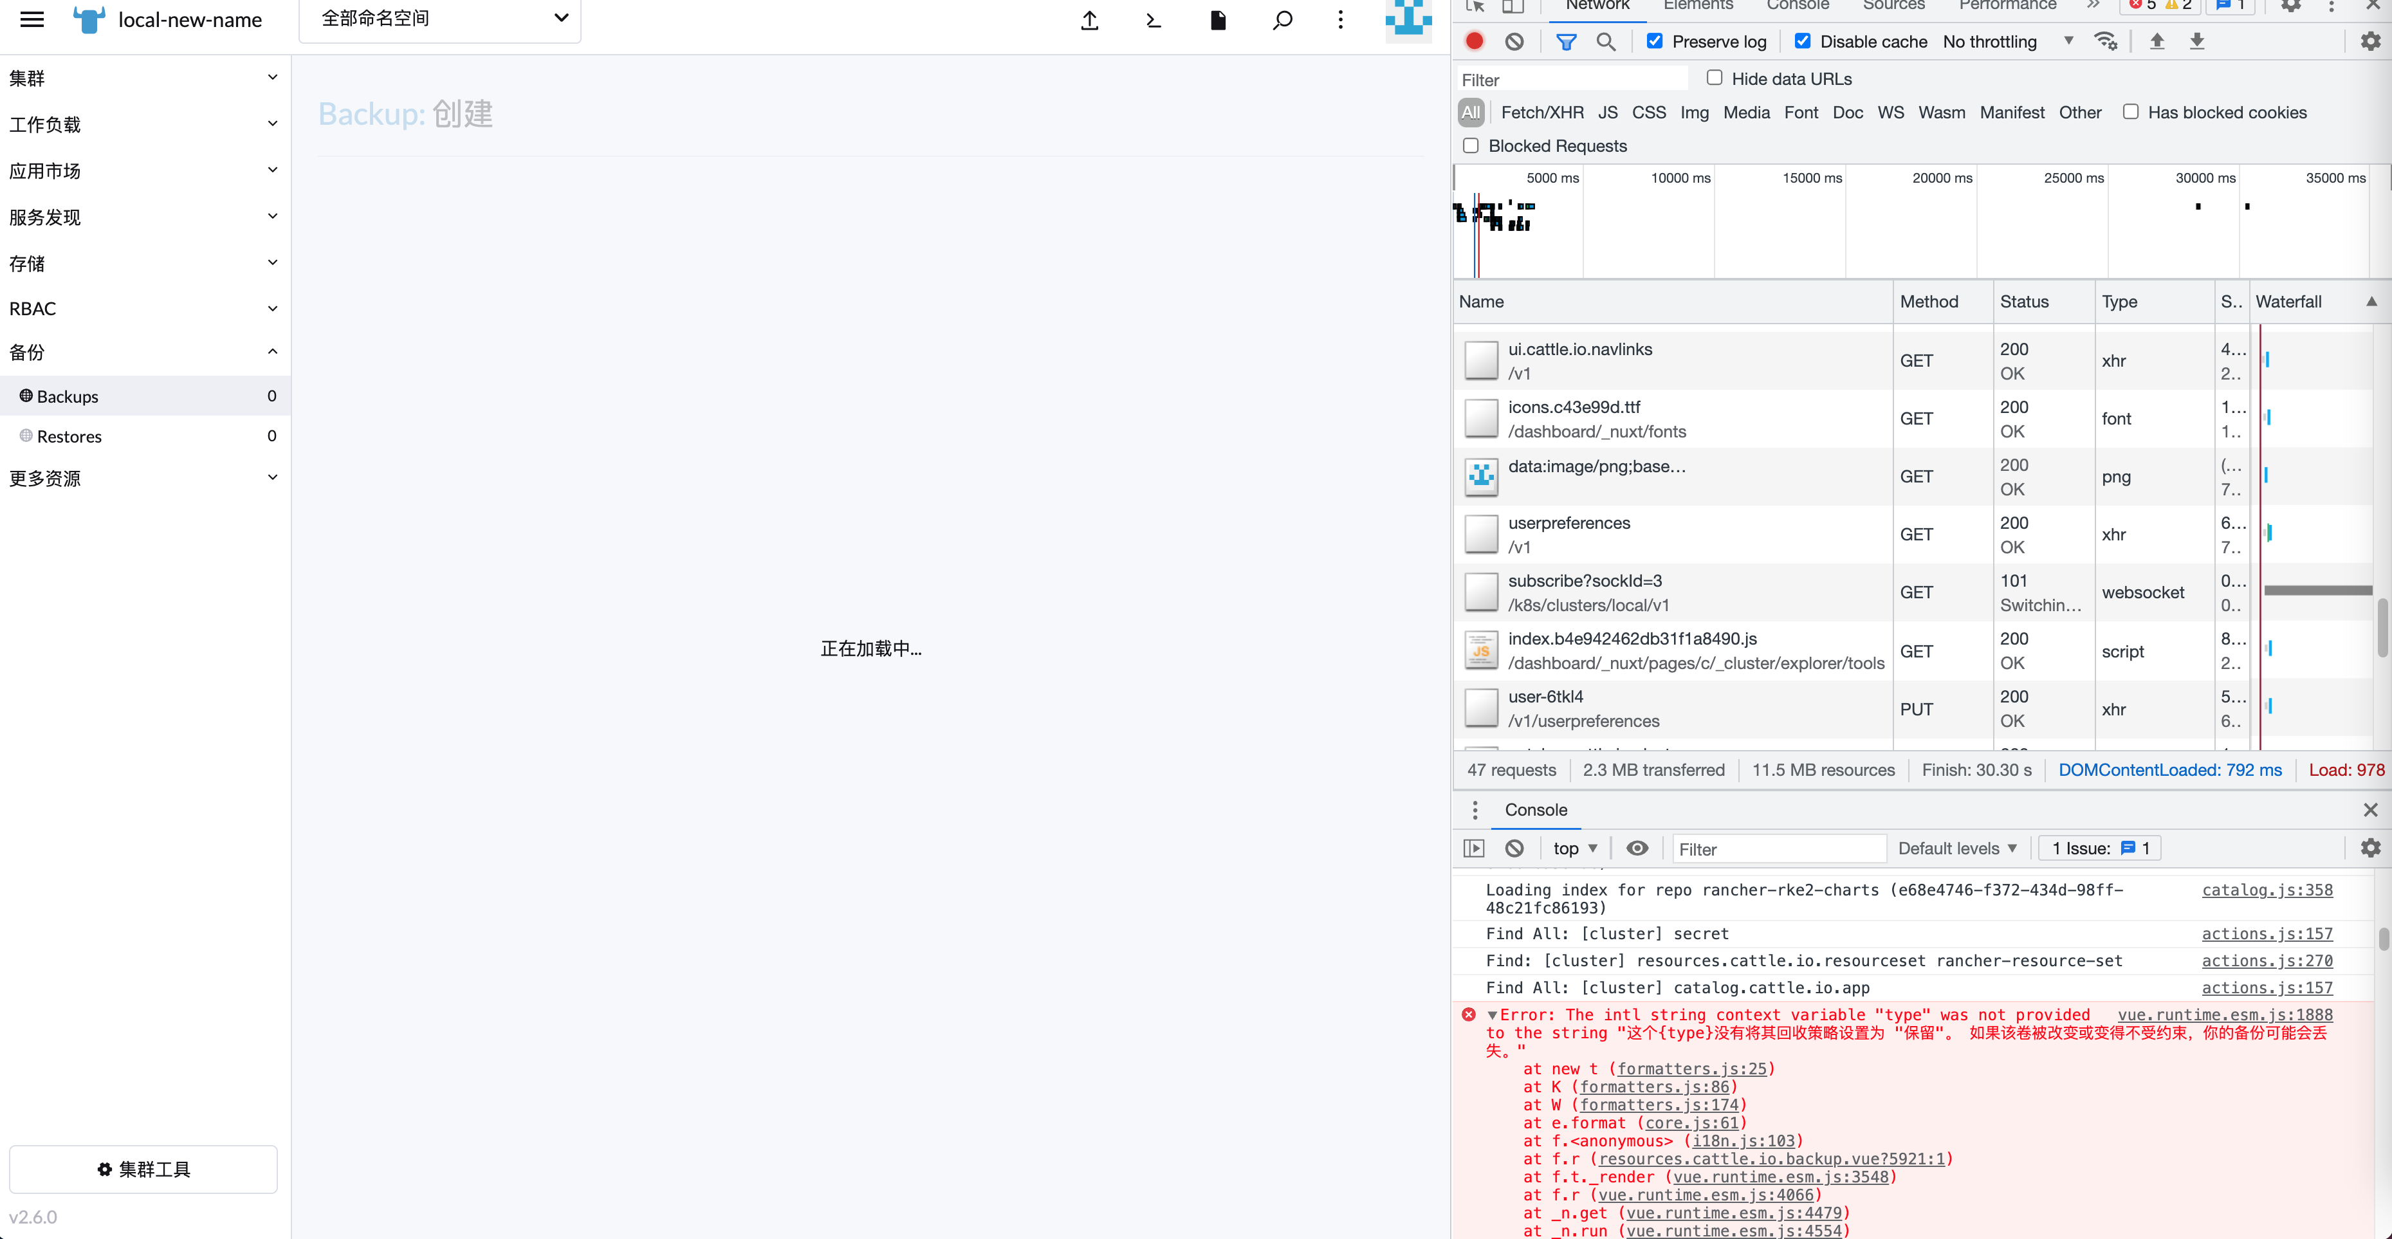Collapse the 备份 sidebar section
The image size is (2392, 1239).
tap(272, 351)
